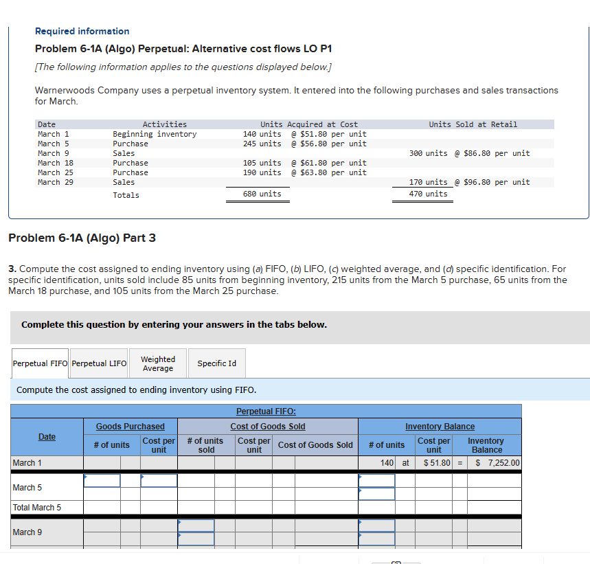This screenshot has height=564, width=590.
Task: Click the Date column header
Action: [46, 436]
